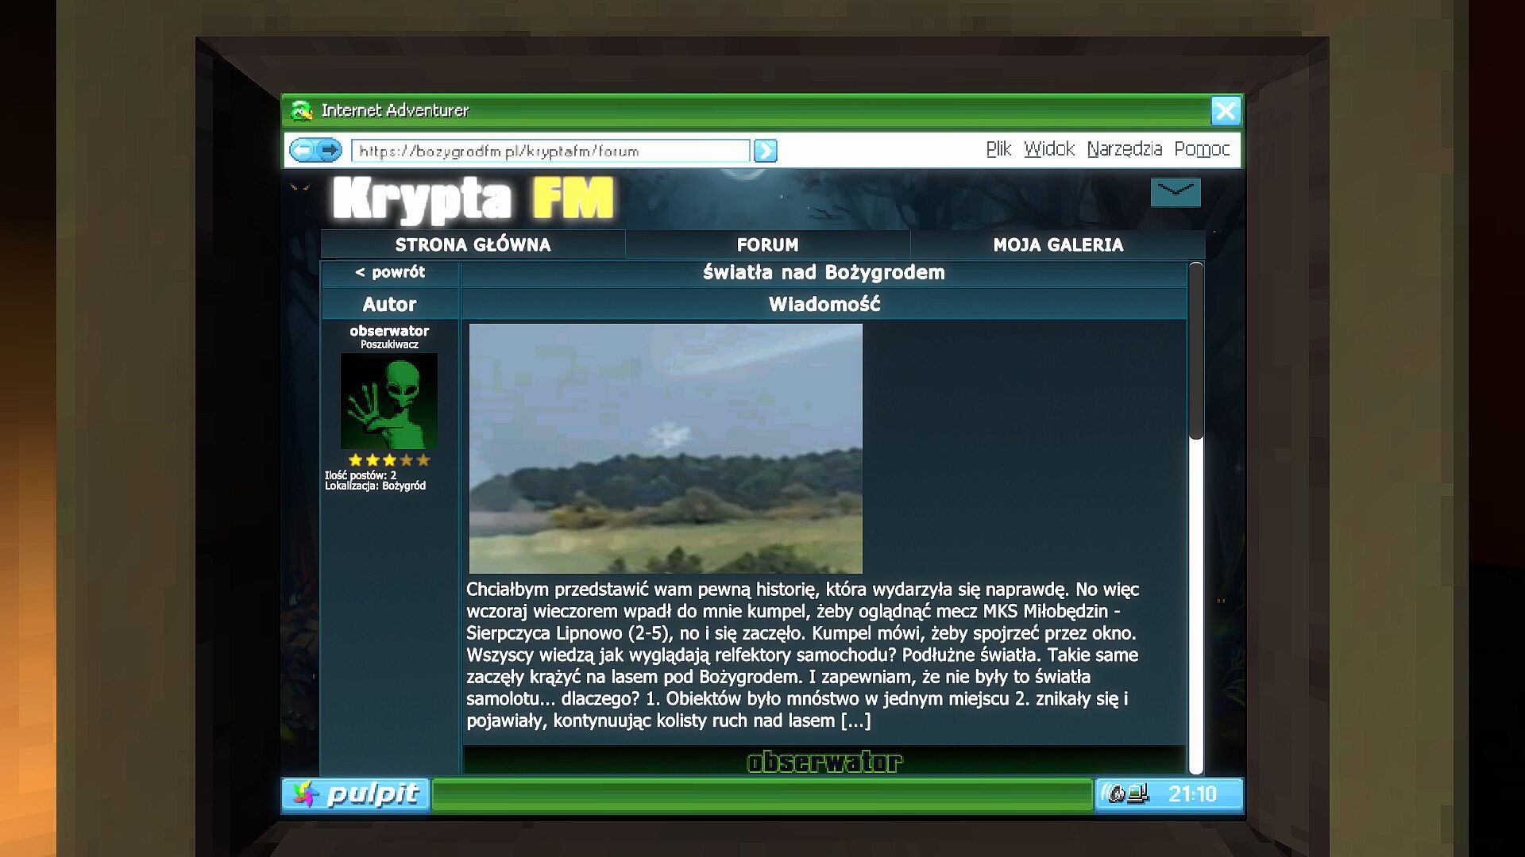
Task: Open the UFO forest photo in post
Action: pyautogui.click(x=666, y=448)
